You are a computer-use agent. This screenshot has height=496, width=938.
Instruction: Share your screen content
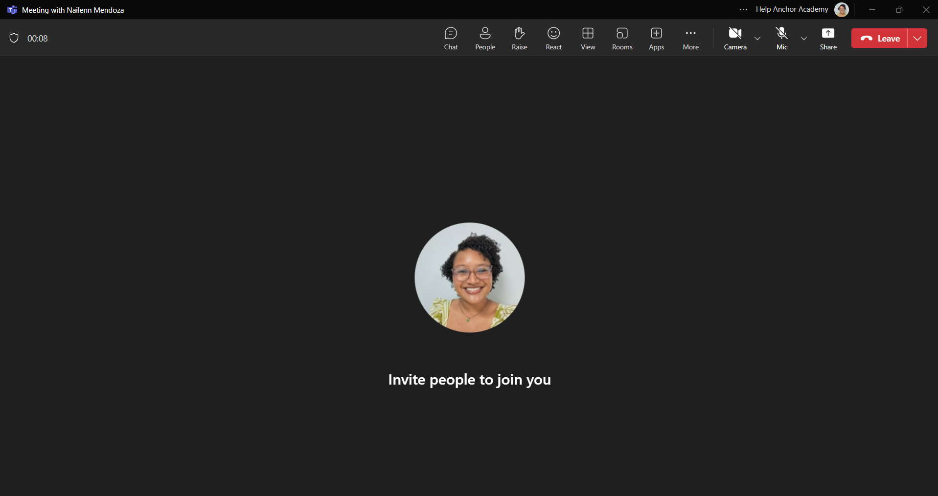(828, 39)
